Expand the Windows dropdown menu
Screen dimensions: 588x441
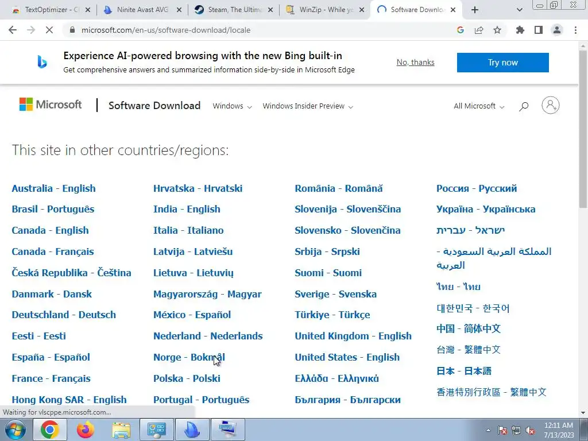[x=232, y=106]
